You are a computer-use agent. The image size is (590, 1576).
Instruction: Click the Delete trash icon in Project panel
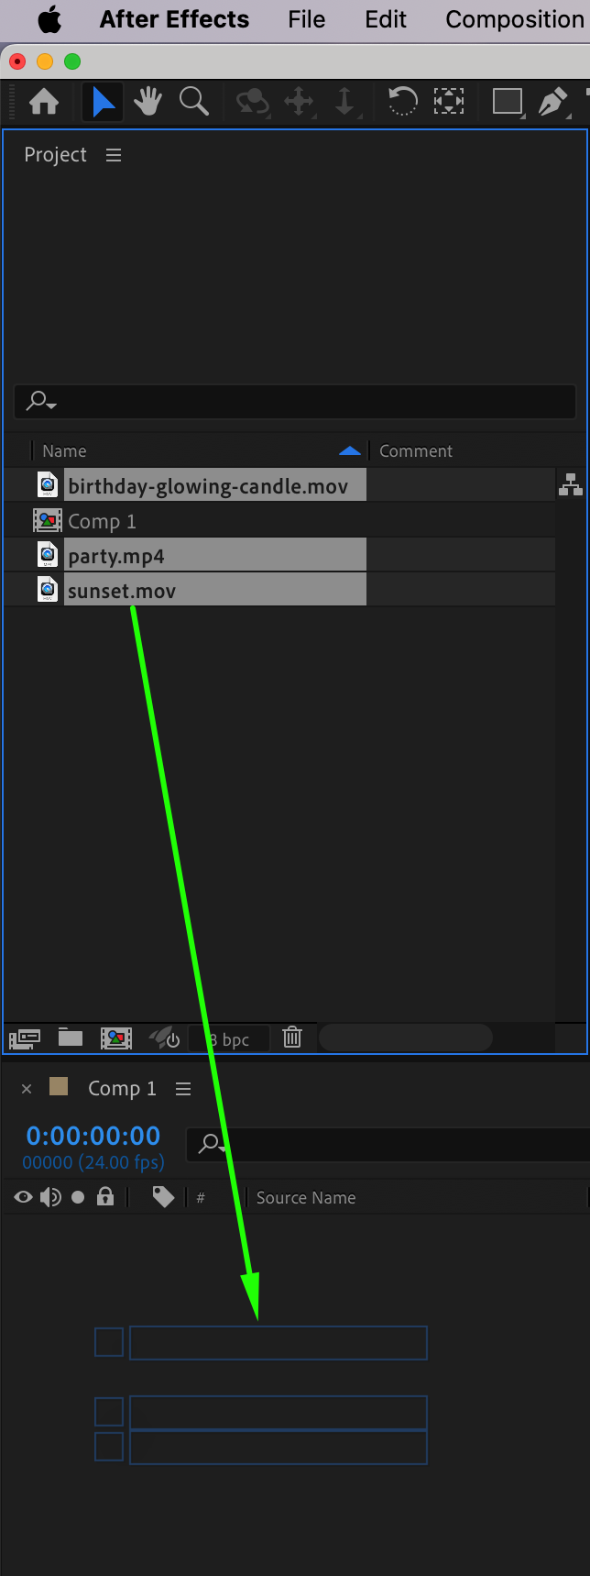(292, 1038)
